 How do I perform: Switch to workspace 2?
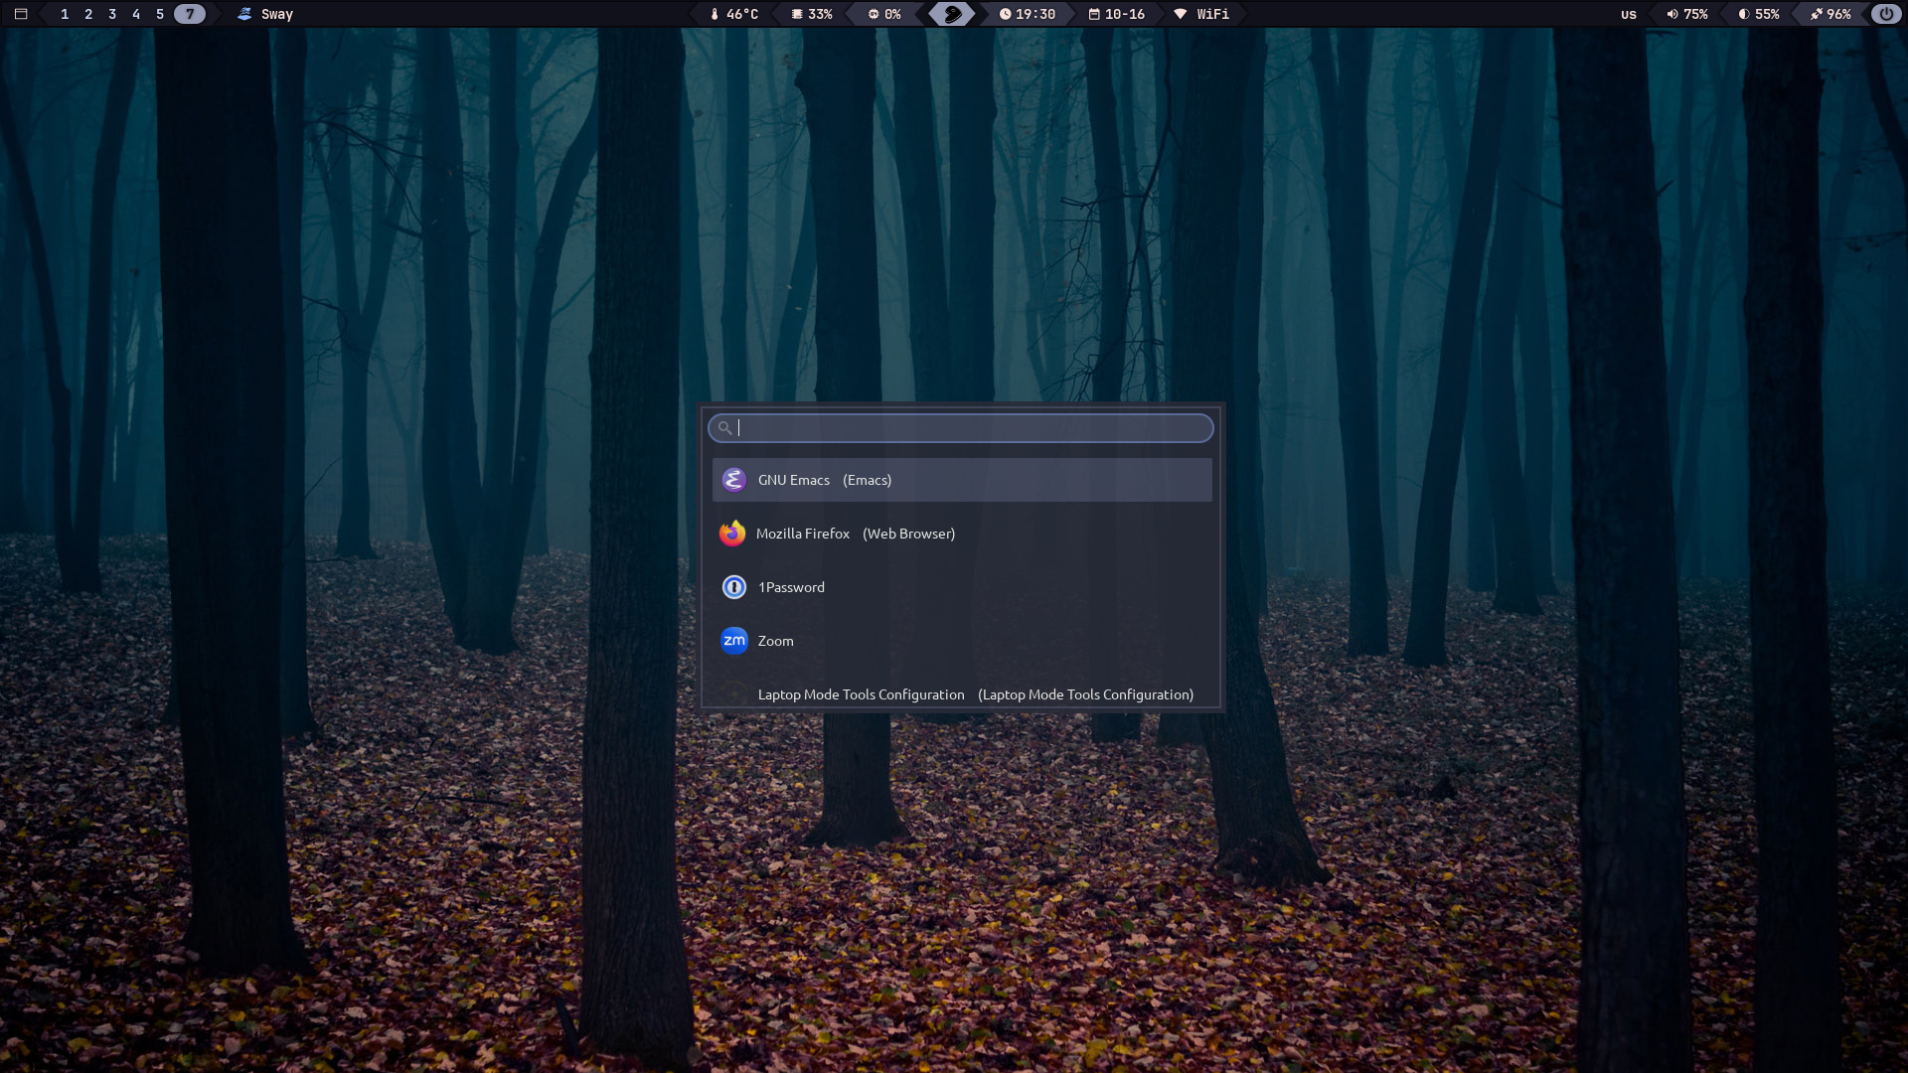[88, 14]
